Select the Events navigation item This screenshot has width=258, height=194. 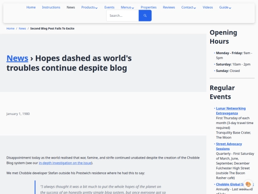(x=109, y=7)
